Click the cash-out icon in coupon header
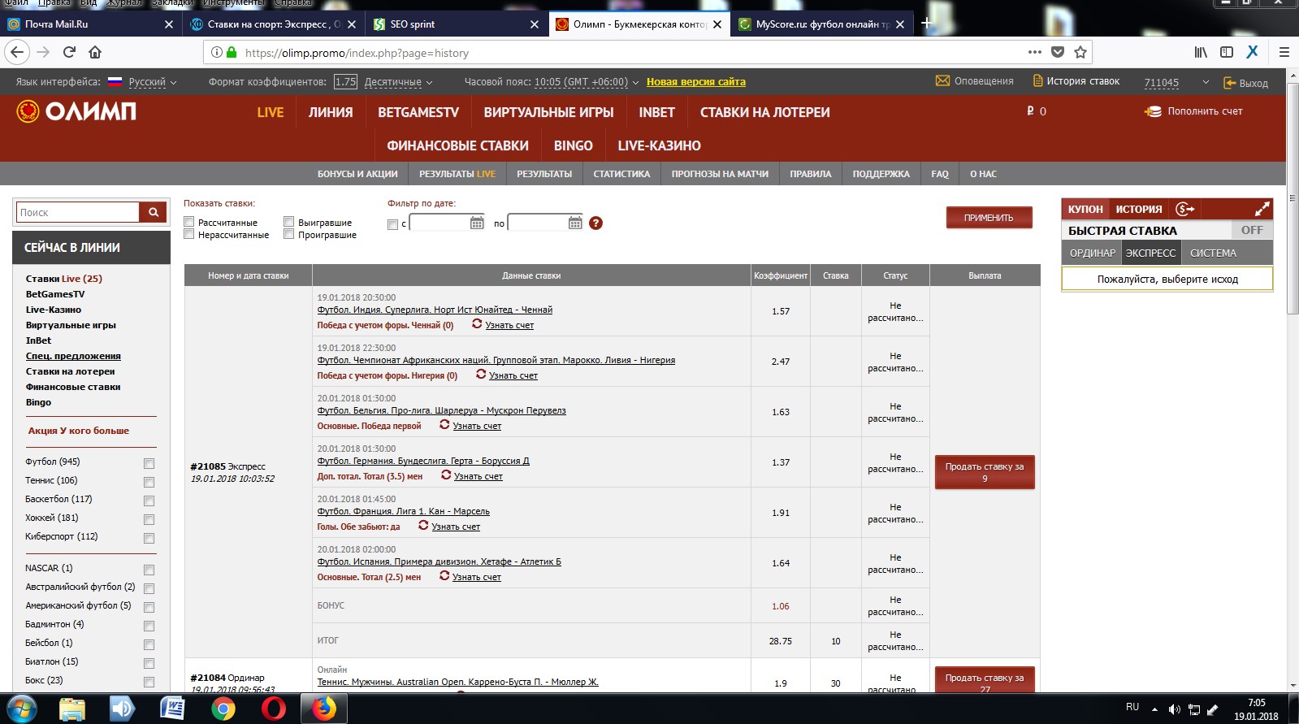Screen dimensions: 1299x724 click(1185, 209)
